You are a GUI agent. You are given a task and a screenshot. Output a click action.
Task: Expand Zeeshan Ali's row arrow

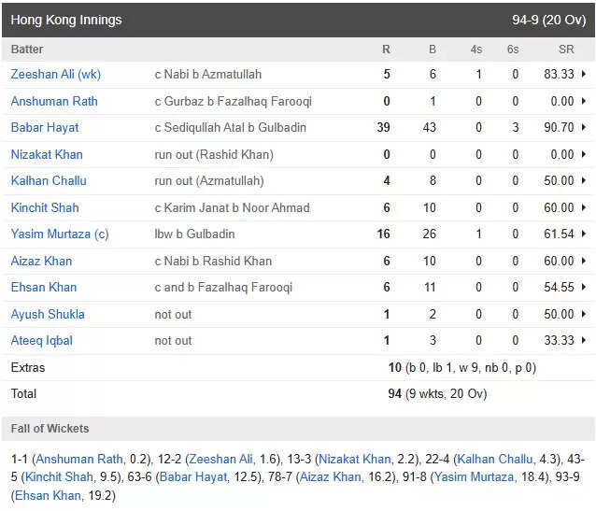coord(584,74)
